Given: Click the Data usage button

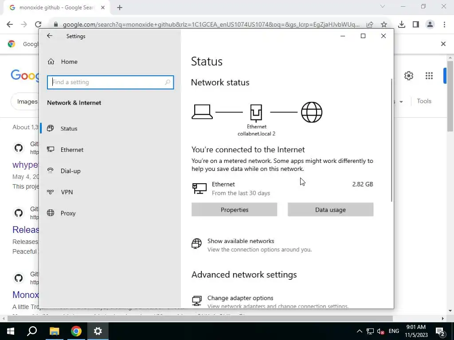Looking at the screenshot, I should pyautogui.click(x=330, y=209).
